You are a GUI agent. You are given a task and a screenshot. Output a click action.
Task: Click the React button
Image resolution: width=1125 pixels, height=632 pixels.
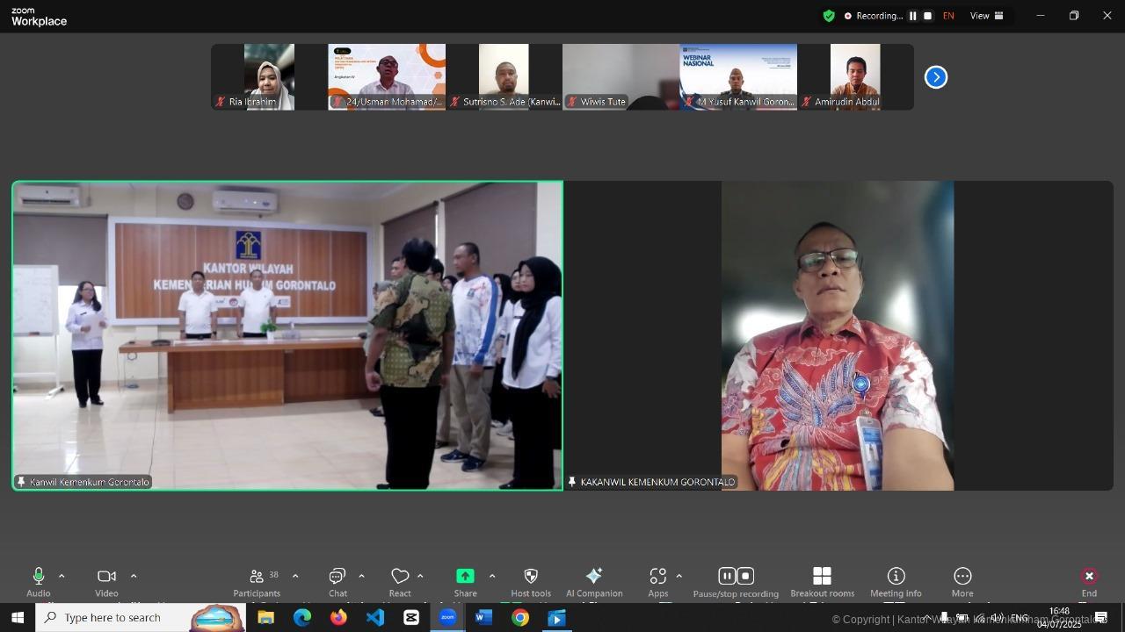tap(400, 577)
